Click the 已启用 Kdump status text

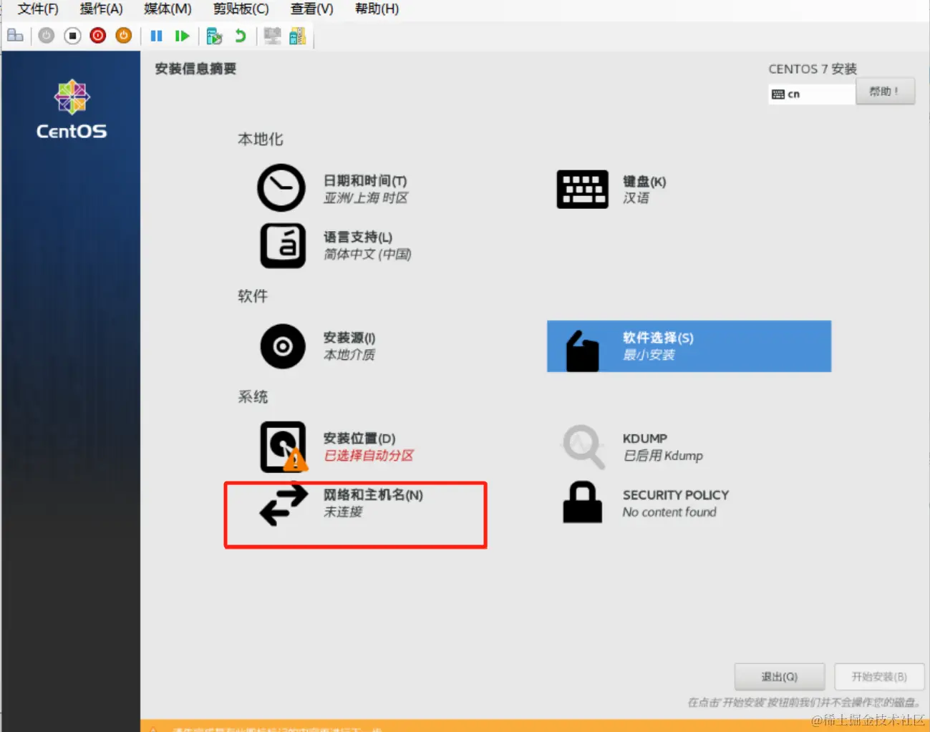[663, 456]
